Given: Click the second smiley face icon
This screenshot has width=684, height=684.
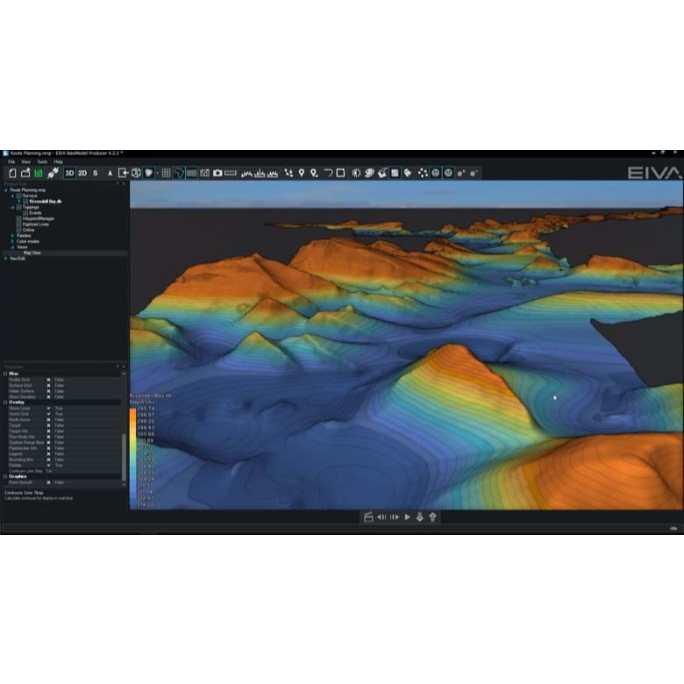Looking at the screenshot, I should click(448, 173).
